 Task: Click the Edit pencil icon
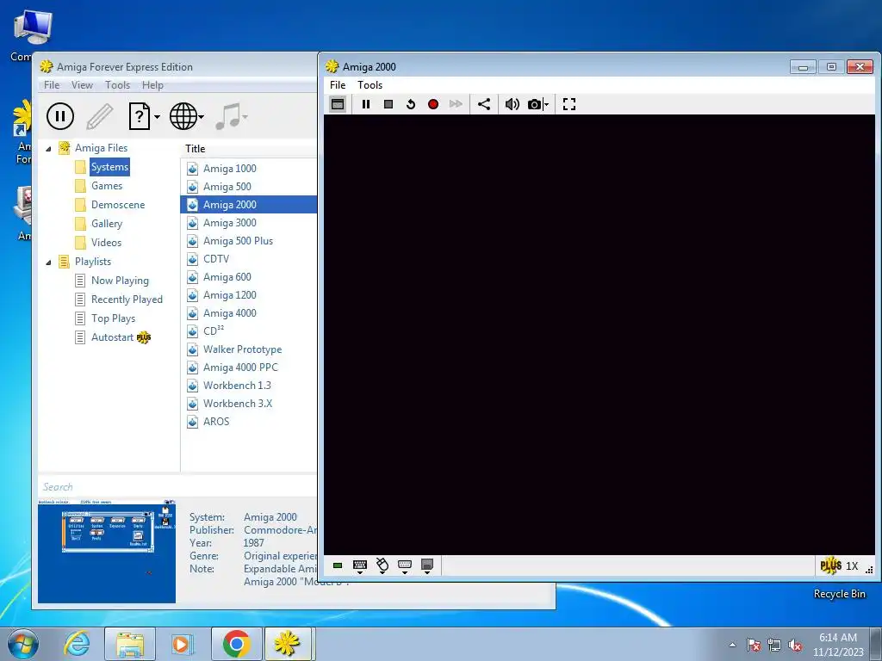(x=100, y=116)
